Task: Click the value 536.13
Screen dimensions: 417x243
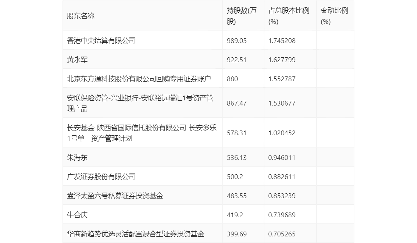Action: (x=237, y=158)
